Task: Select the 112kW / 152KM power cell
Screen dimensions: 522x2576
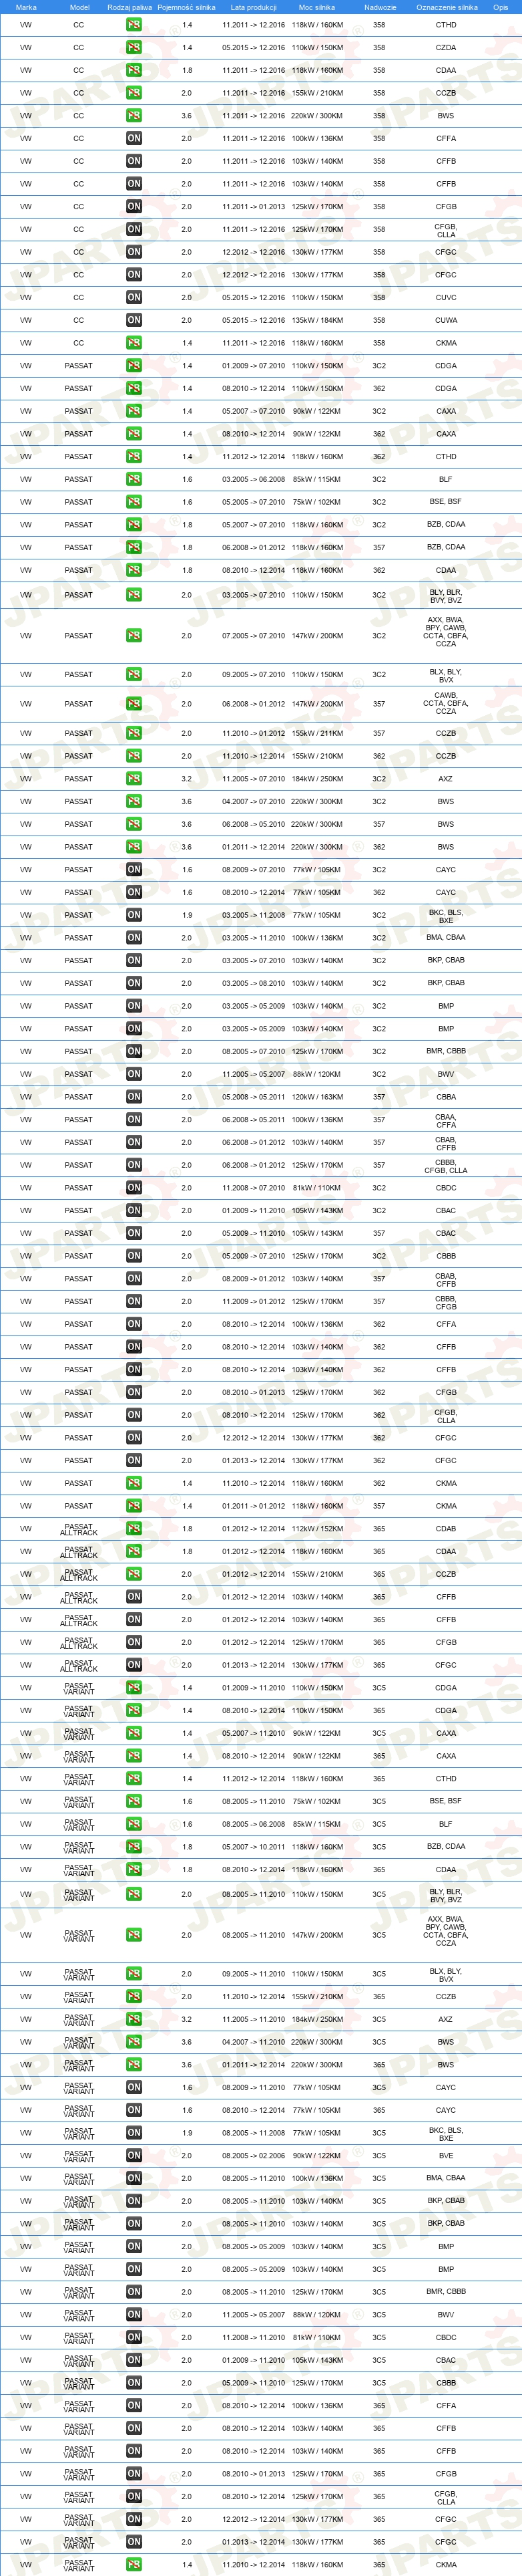Action: tap(317, 1529)
